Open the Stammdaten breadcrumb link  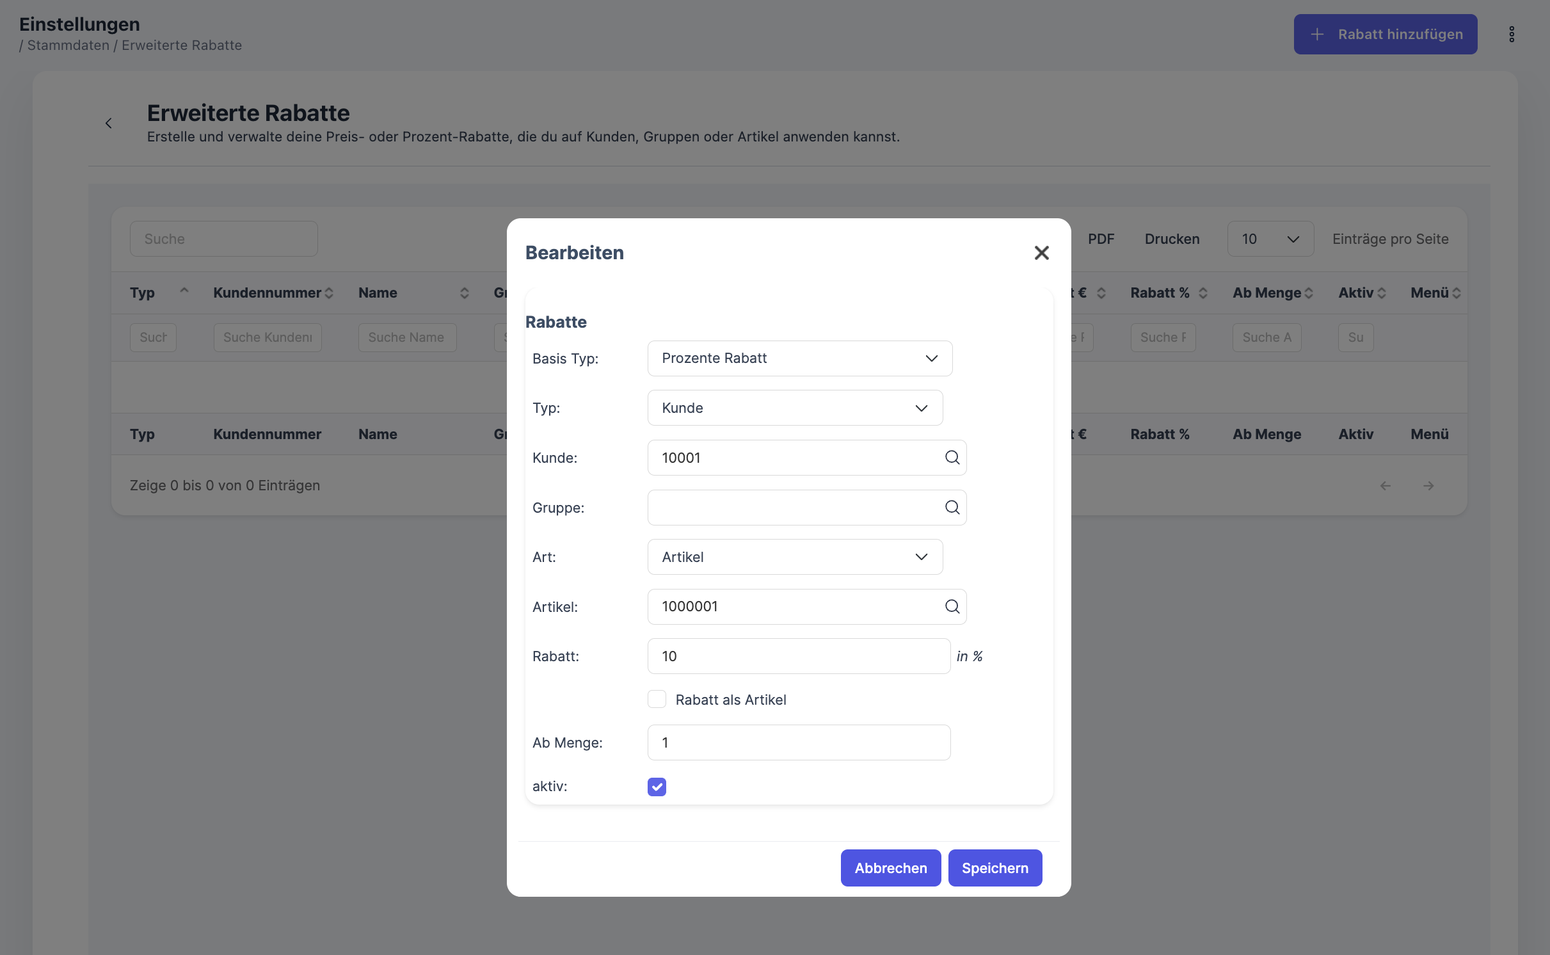pyautogui.click(x=68, y=45)
